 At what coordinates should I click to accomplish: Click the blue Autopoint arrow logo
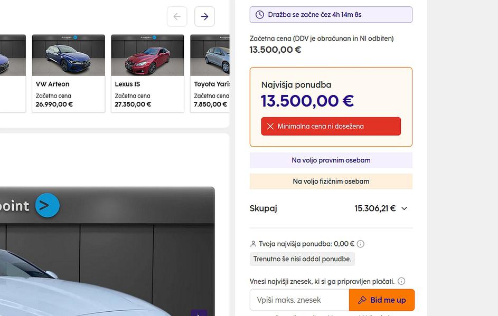pyautogui.click(x=47, y=205)
